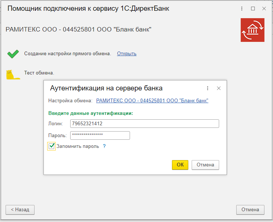The image size is (273, 222).
Task: Open the authentication dialog's three-dot menu
Action: (207, 88)
